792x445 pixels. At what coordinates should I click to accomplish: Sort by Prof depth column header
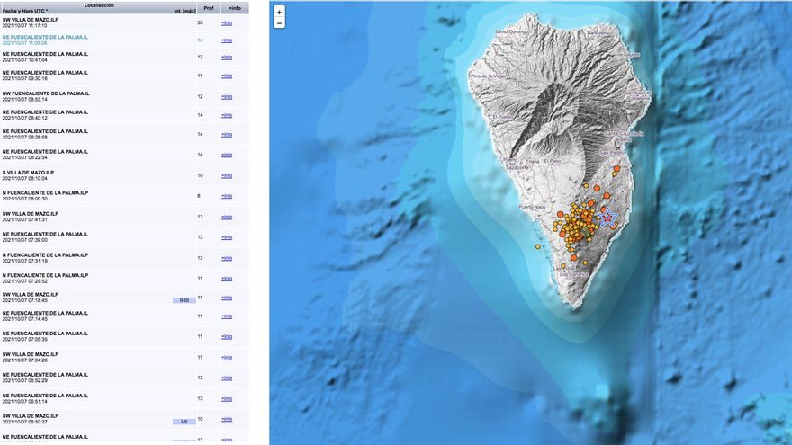click(209, 8)
